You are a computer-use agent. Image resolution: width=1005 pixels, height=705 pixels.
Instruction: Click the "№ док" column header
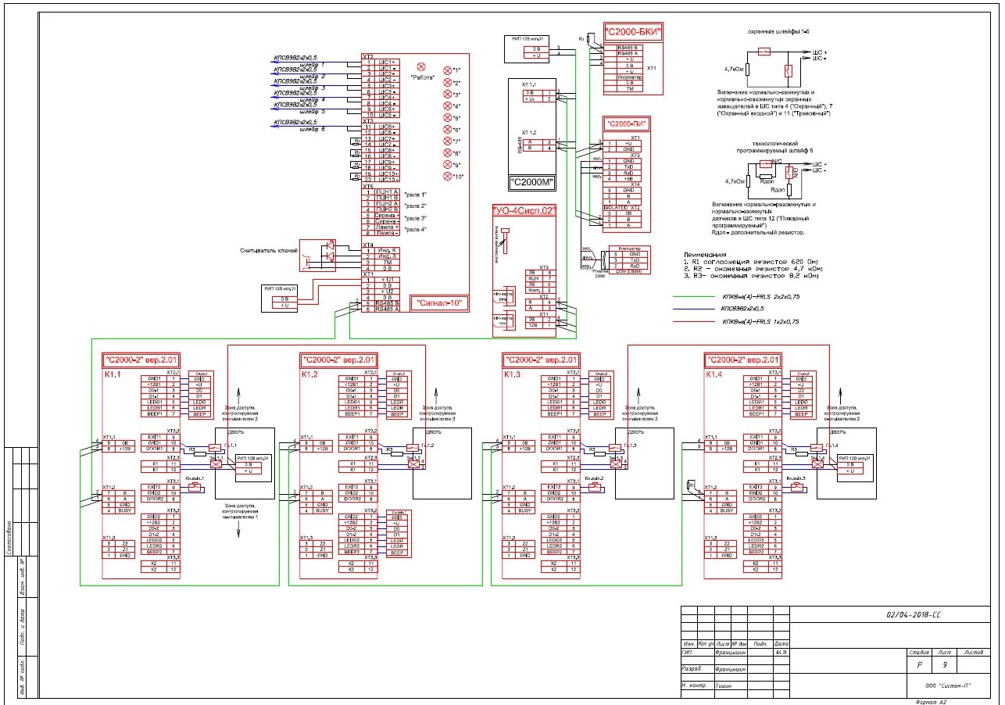coord(738,643)
